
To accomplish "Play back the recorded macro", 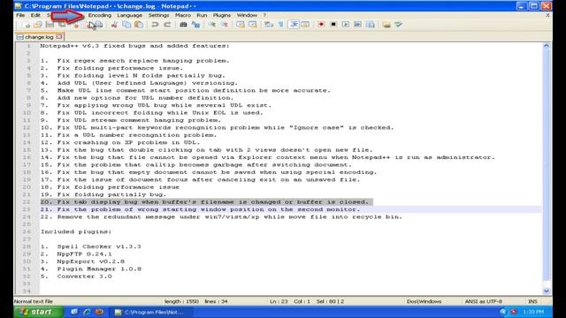I will pos(346,25).
